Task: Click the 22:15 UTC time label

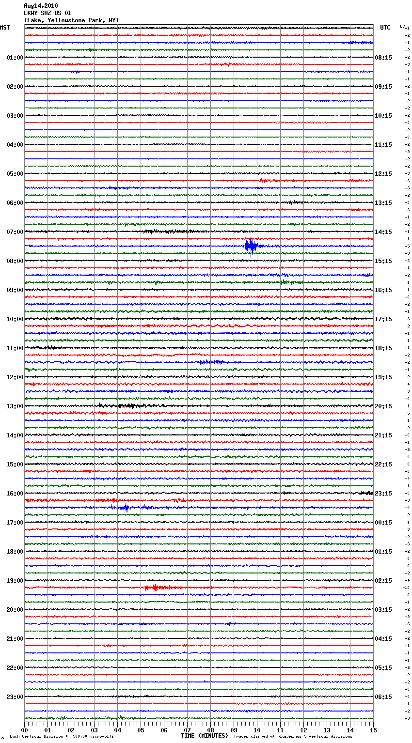Action: coord(383,464)
